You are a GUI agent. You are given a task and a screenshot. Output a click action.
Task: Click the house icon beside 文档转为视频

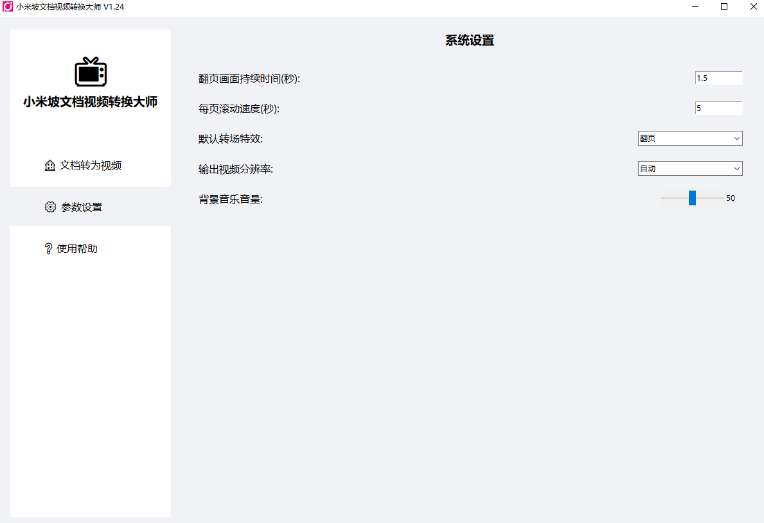pos(49,166)
